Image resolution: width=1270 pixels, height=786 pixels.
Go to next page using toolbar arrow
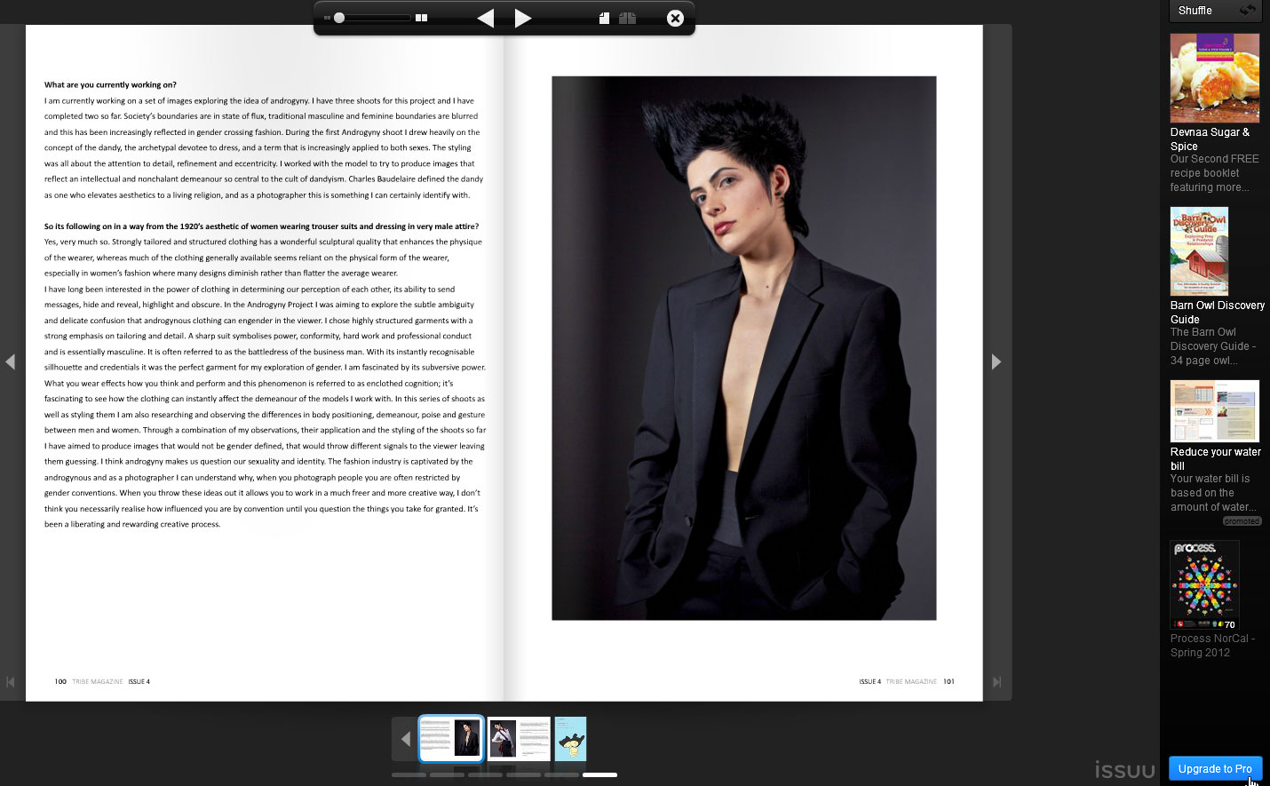523,18
